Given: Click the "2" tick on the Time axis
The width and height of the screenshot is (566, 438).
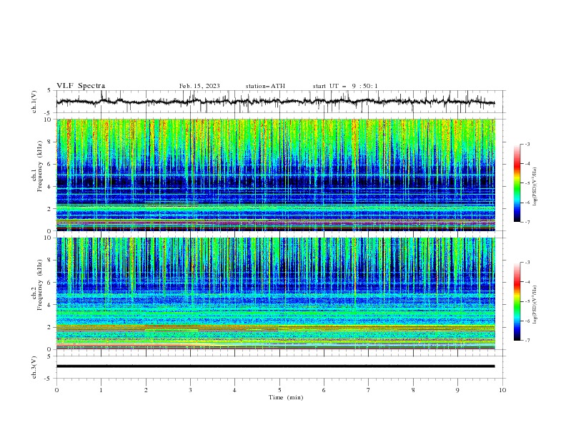Looking at the screenshot, I should click(146, 390).
